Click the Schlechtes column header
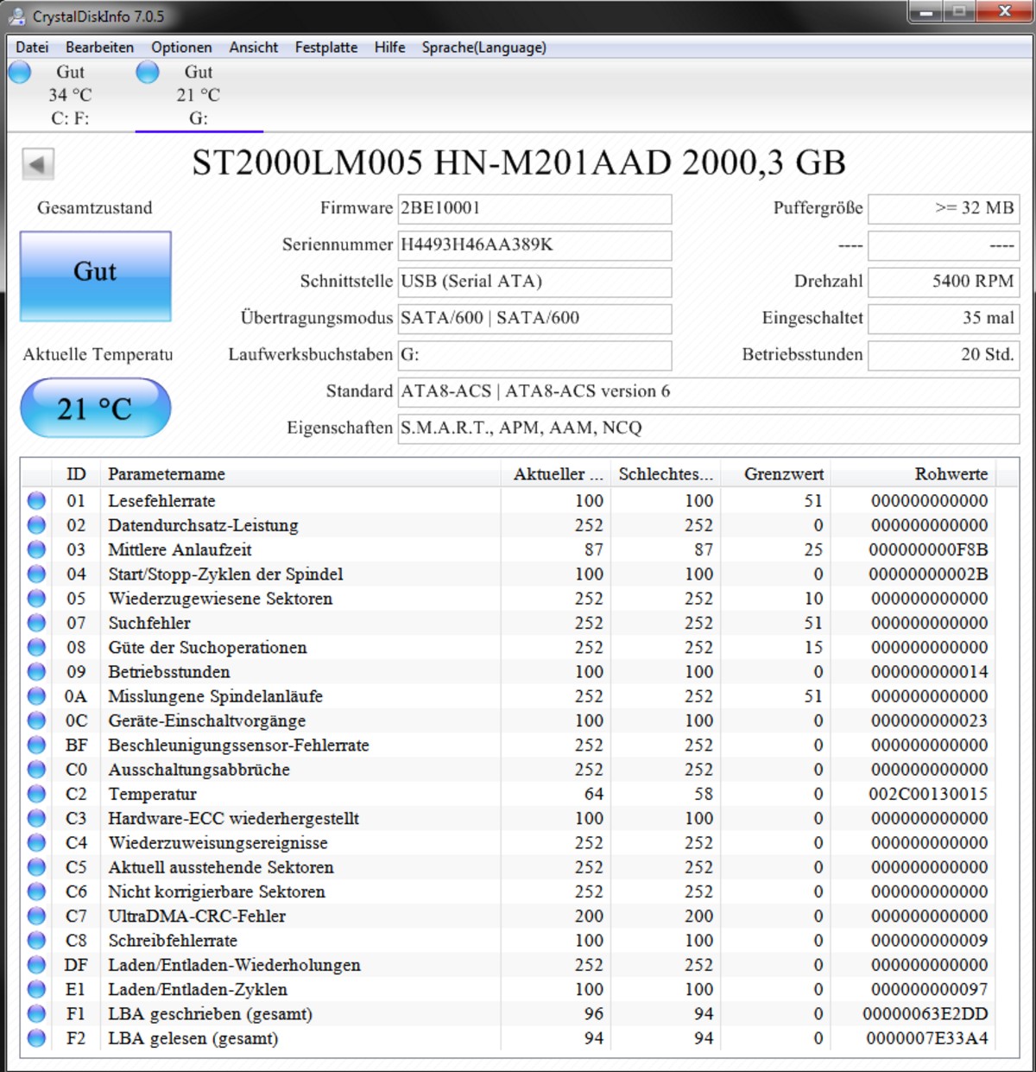This screenshot has height=1072, width=1036. coord(665,474)
